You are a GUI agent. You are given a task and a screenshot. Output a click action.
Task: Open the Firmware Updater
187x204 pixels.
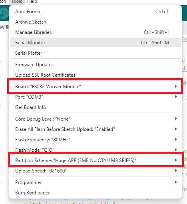[x=95, y=65]
